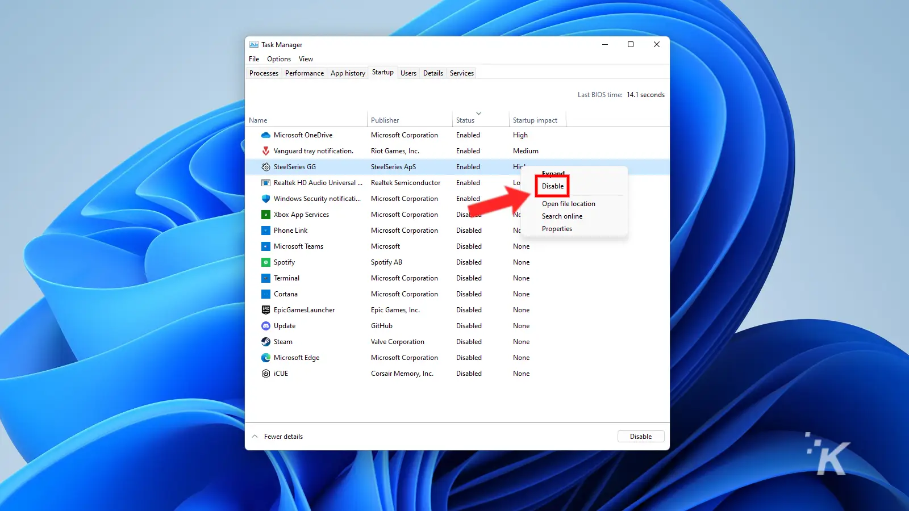Switch to the Details tab
This screenshot has width=909, height=511.
(x=433, y=73)
